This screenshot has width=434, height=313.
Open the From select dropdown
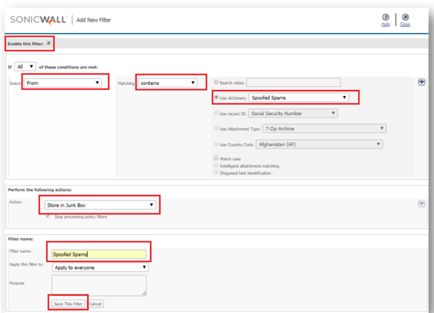63,83
